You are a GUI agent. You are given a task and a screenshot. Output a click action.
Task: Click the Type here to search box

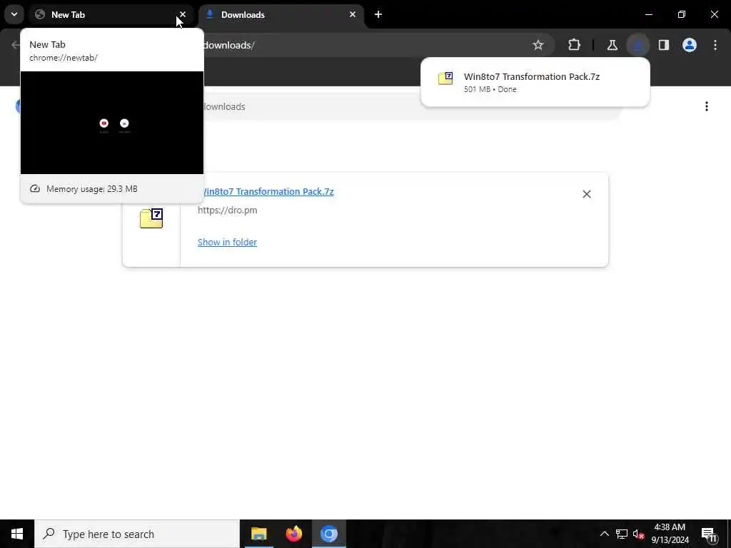click(137, 534)
